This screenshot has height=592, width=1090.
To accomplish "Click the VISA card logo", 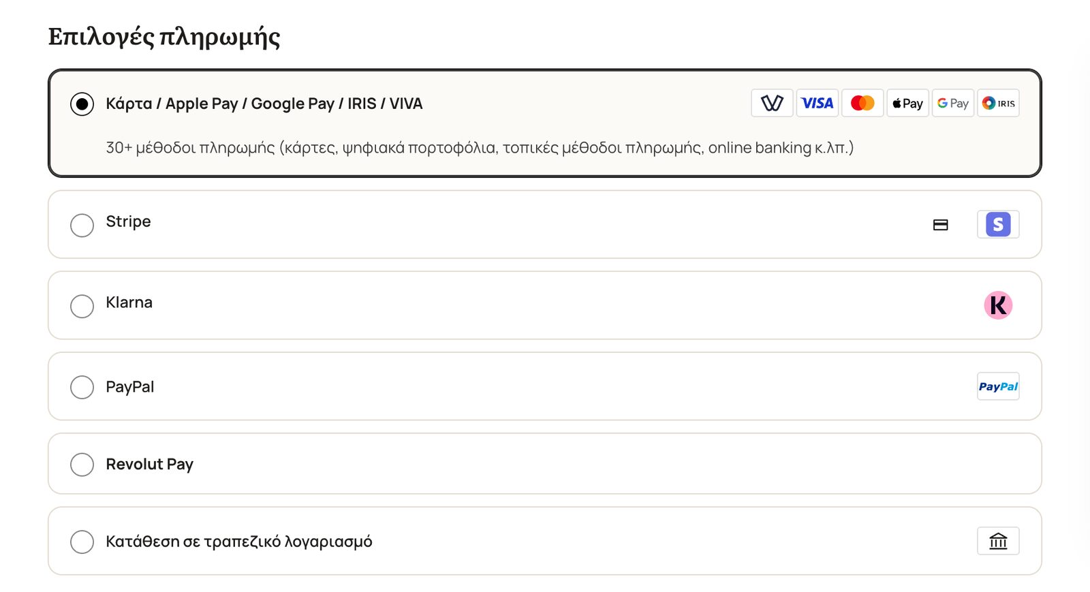I will point(817,103).
